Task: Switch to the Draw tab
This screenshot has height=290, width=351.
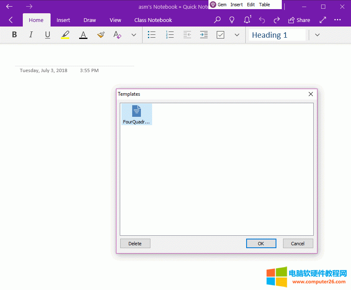Action: point(90,20)
